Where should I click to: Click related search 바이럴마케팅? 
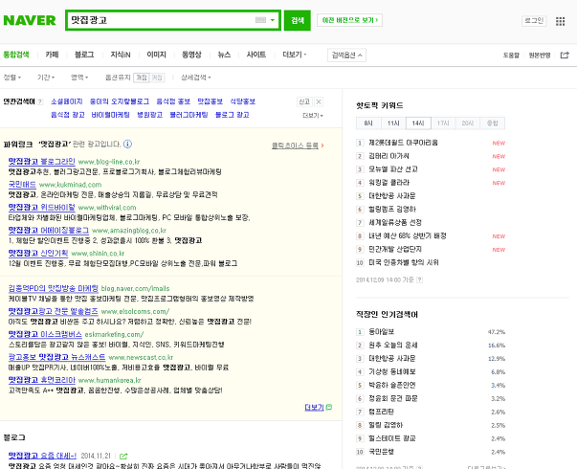coord(110,115)
